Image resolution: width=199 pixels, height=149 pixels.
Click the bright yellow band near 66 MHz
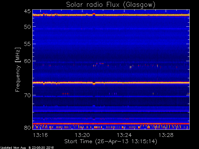(x=111, y=83)
